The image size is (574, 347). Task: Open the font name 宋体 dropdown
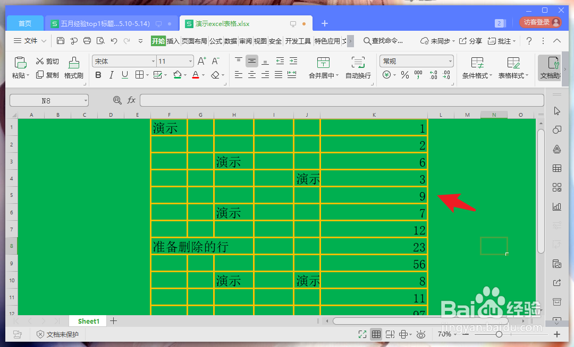(154, 62)
